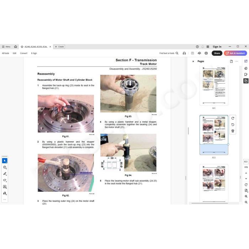This screenshot has height=249, width=249.
Task: Click the current page number box 822
Action: [246, 161]
